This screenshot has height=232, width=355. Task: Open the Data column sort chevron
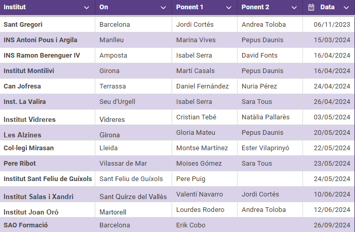[x=345, y=8]
